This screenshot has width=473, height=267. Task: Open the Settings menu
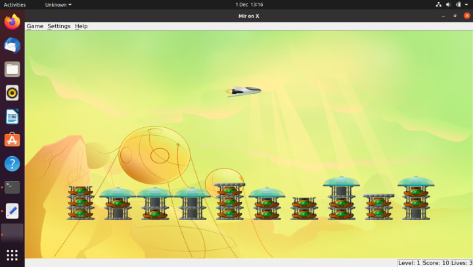point(59,26)
